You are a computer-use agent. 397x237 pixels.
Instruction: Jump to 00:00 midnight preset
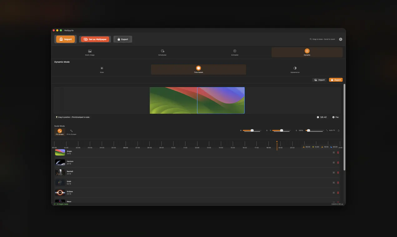pyautogui.click(x=334, y=147)
